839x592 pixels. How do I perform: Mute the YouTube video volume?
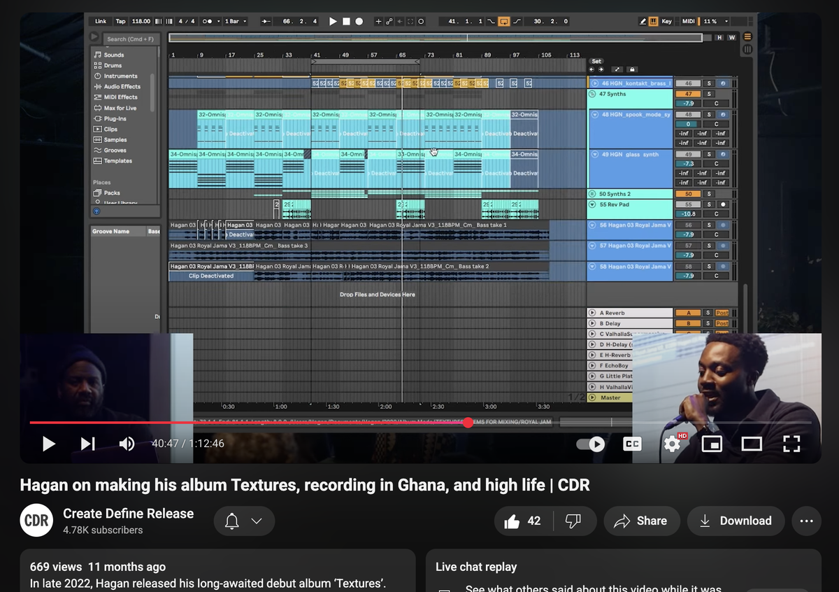127,444
